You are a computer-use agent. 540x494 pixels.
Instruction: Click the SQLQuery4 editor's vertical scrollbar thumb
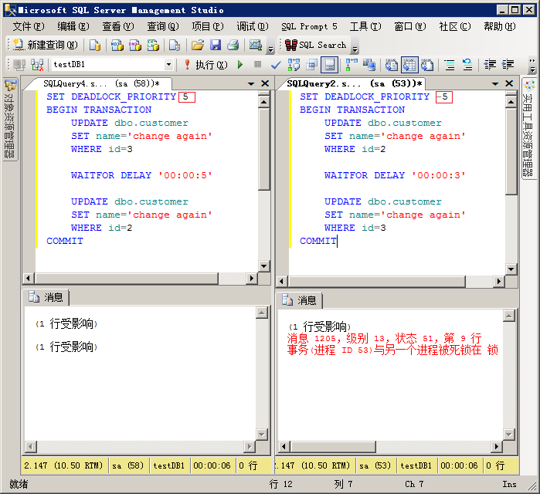point(263,149)
